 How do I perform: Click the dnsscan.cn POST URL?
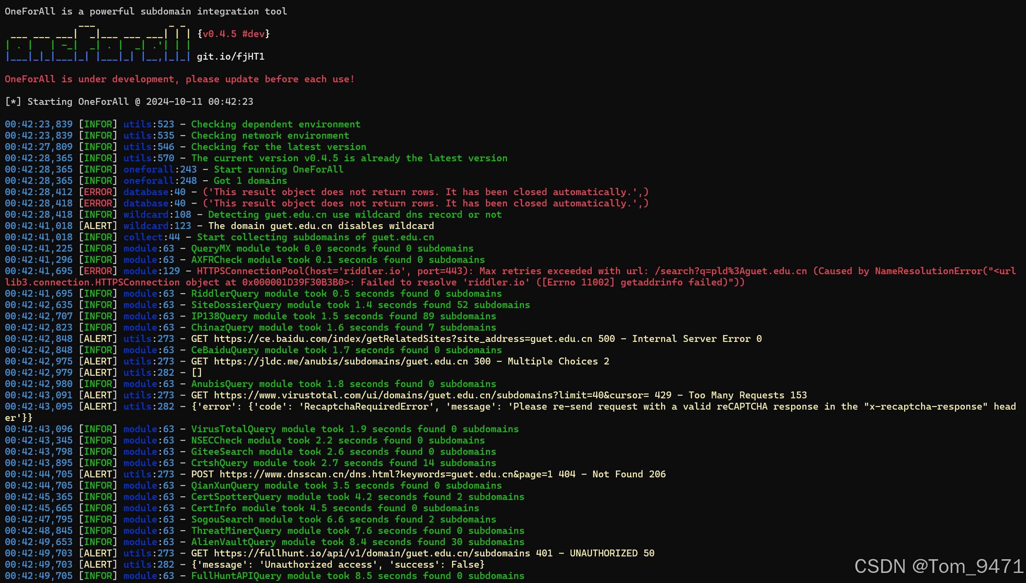coord(386,474)
